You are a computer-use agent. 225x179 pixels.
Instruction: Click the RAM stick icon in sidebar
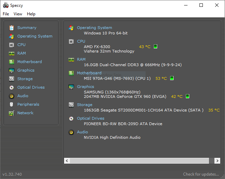click(x=12, y=54)
